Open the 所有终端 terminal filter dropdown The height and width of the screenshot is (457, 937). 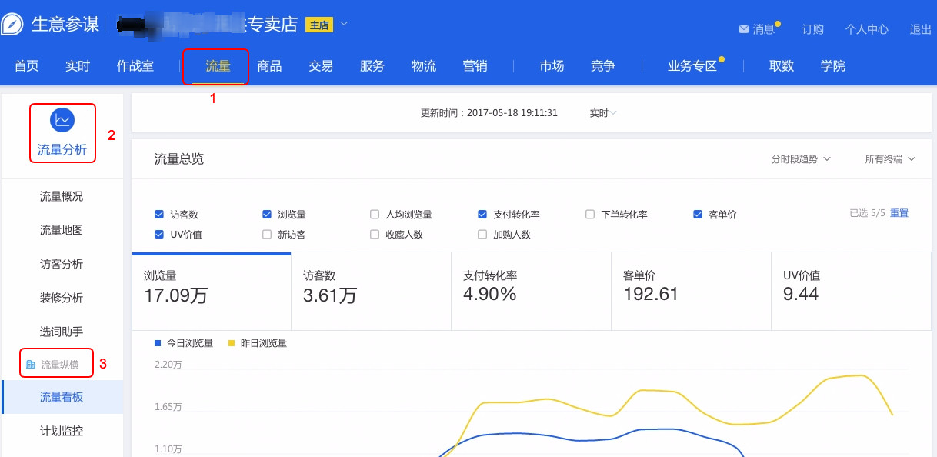[889, 159]
